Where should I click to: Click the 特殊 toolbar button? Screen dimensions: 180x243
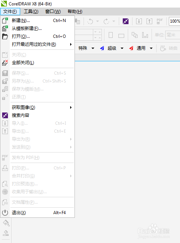coord(83,48)
